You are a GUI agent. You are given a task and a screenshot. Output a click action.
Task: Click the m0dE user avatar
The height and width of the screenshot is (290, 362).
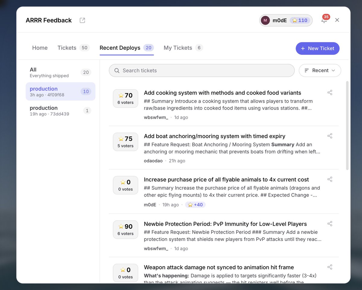265,20
